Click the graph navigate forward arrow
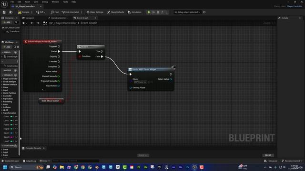 [38, 23]
